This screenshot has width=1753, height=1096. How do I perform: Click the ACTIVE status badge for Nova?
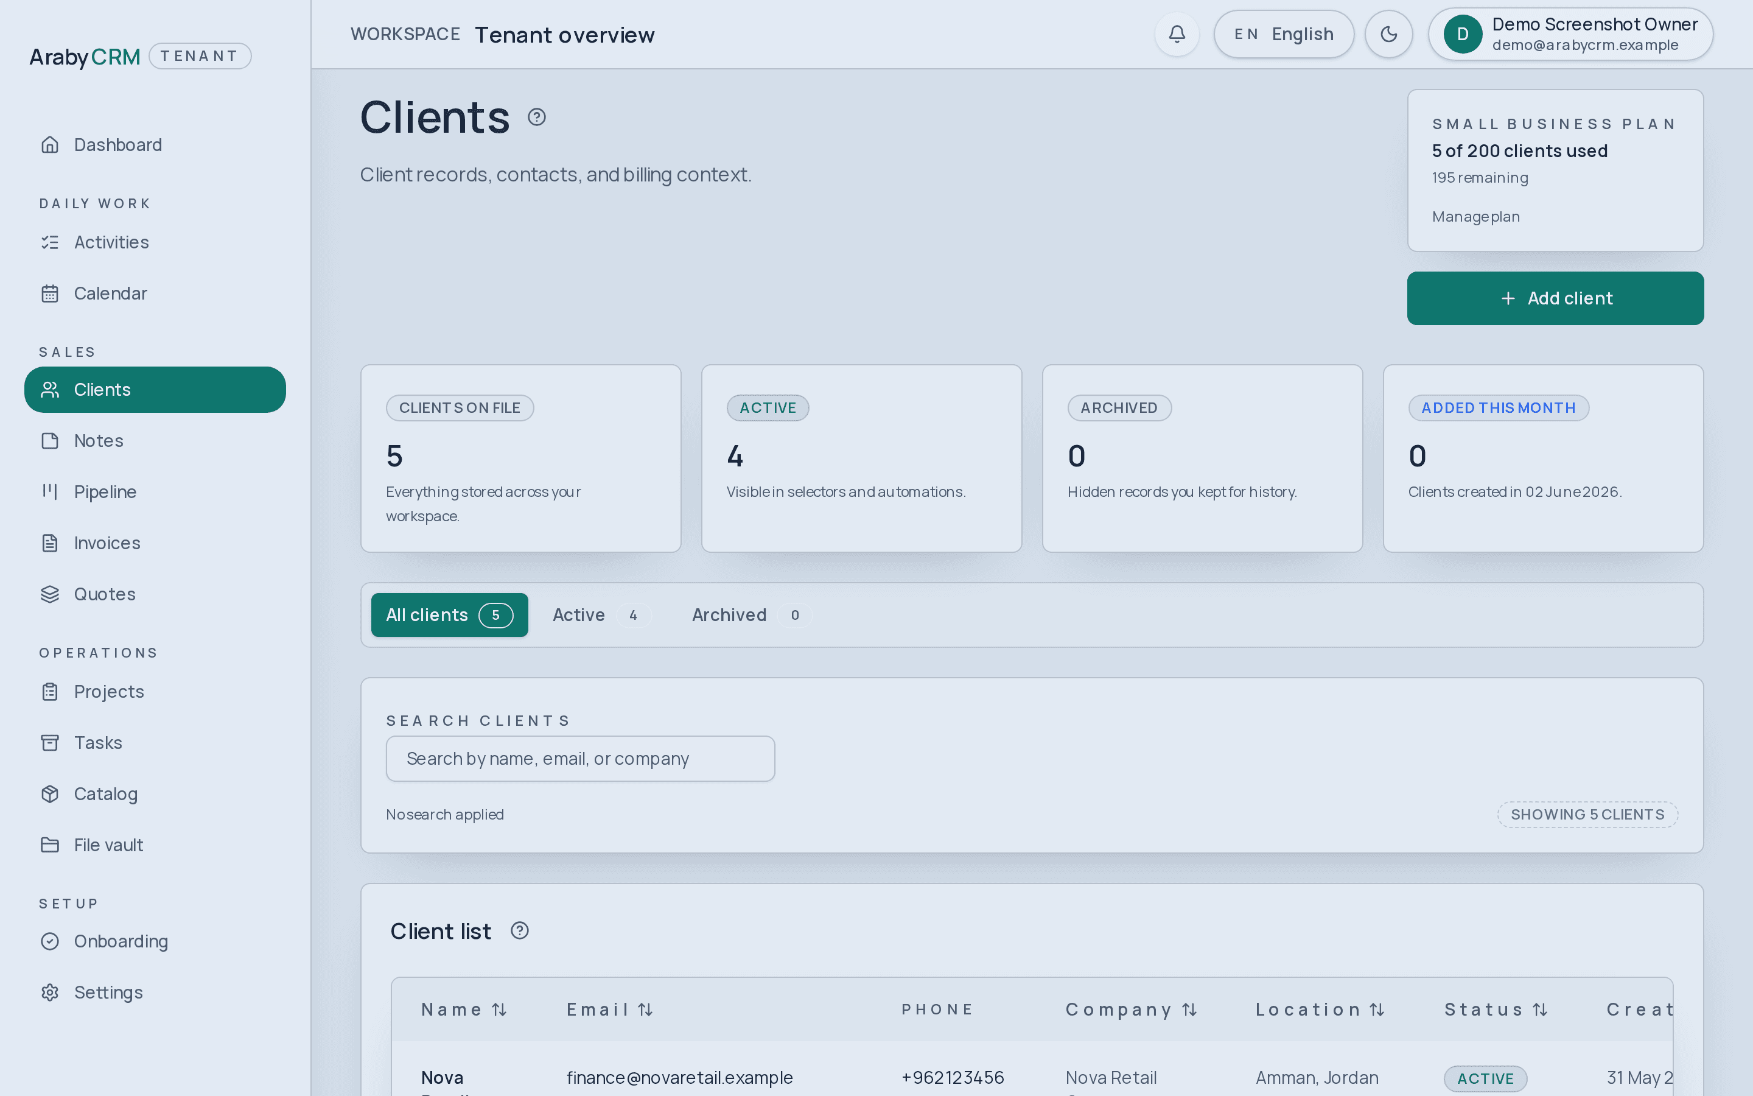click(x=1486, y=1078)
